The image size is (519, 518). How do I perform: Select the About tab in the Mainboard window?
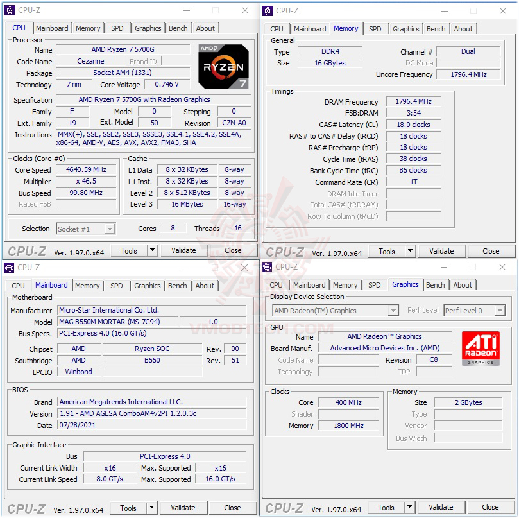pos(205,286)
